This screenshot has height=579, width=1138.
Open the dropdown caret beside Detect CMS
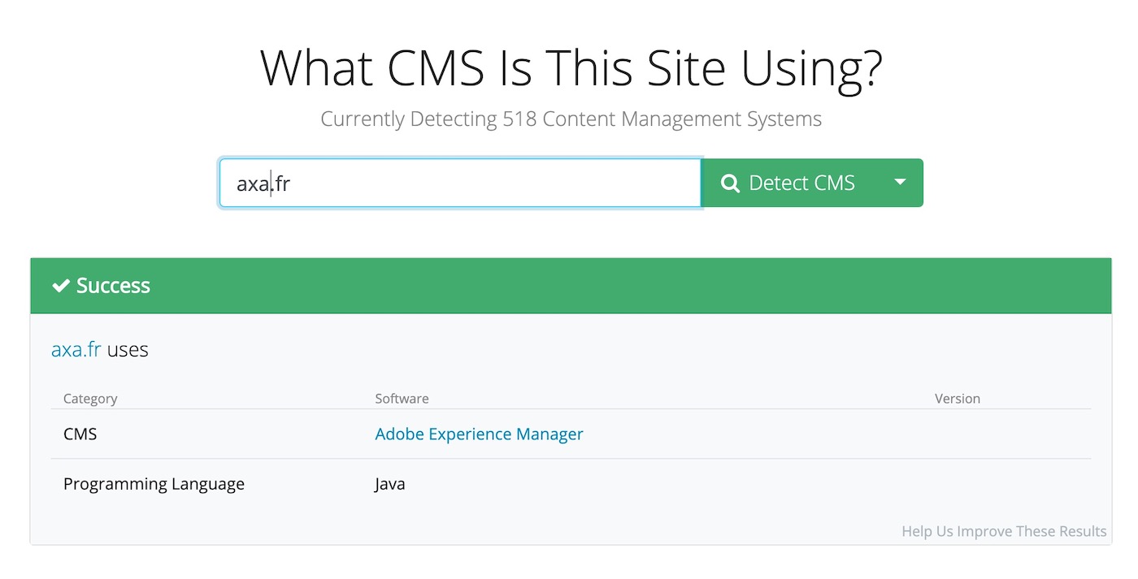tap(900, 183)
